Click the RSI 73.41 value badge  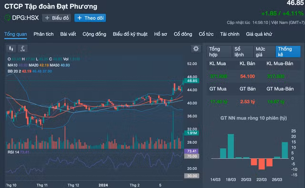(192, 151)
